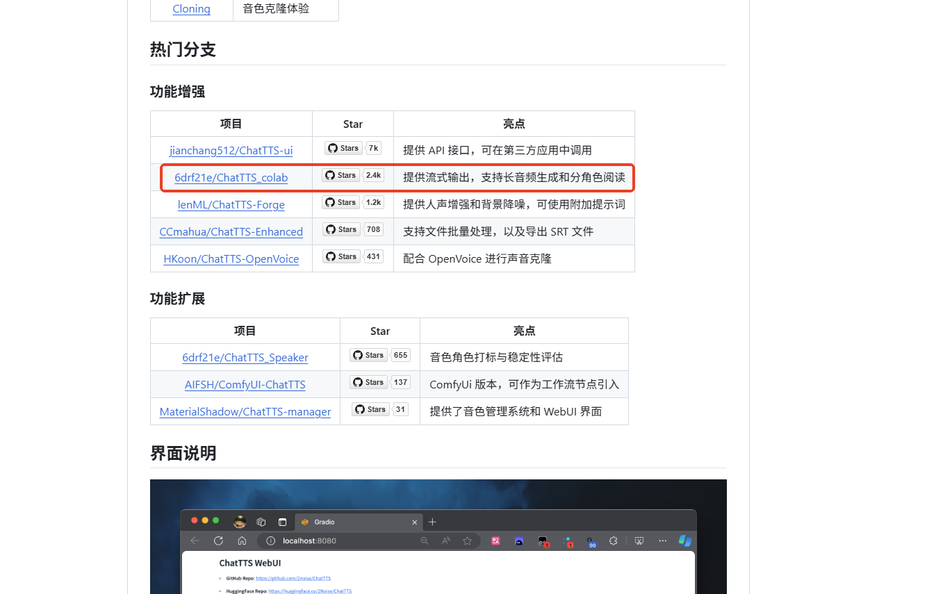Click the profile avatar in embedded browser
This screenshot has width=952, height=594.
[x=240, y=522]
